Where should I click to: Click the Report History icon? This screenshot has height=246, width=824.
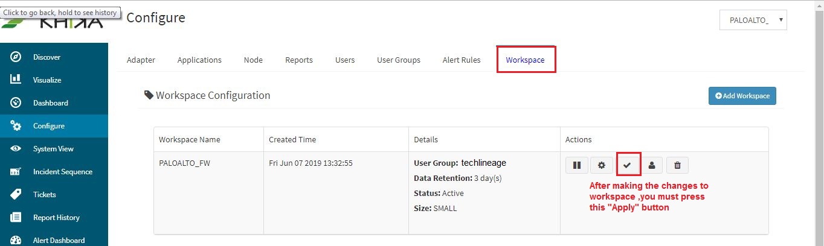pyautogui.click(x=16, y=217)
